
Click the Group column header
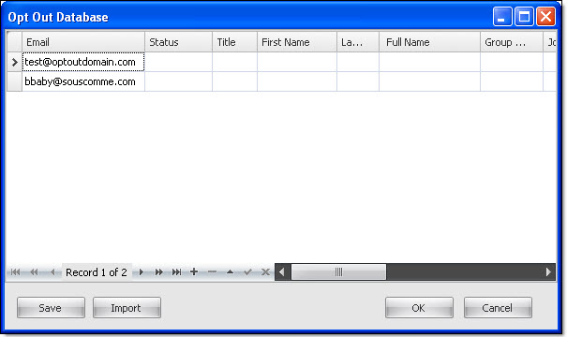[x=512, y=42]
